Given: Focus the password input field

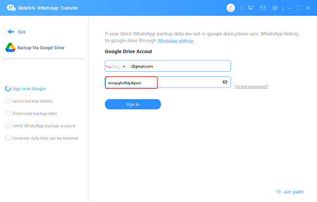Looking at the screenshot, I should click(167, 82).
